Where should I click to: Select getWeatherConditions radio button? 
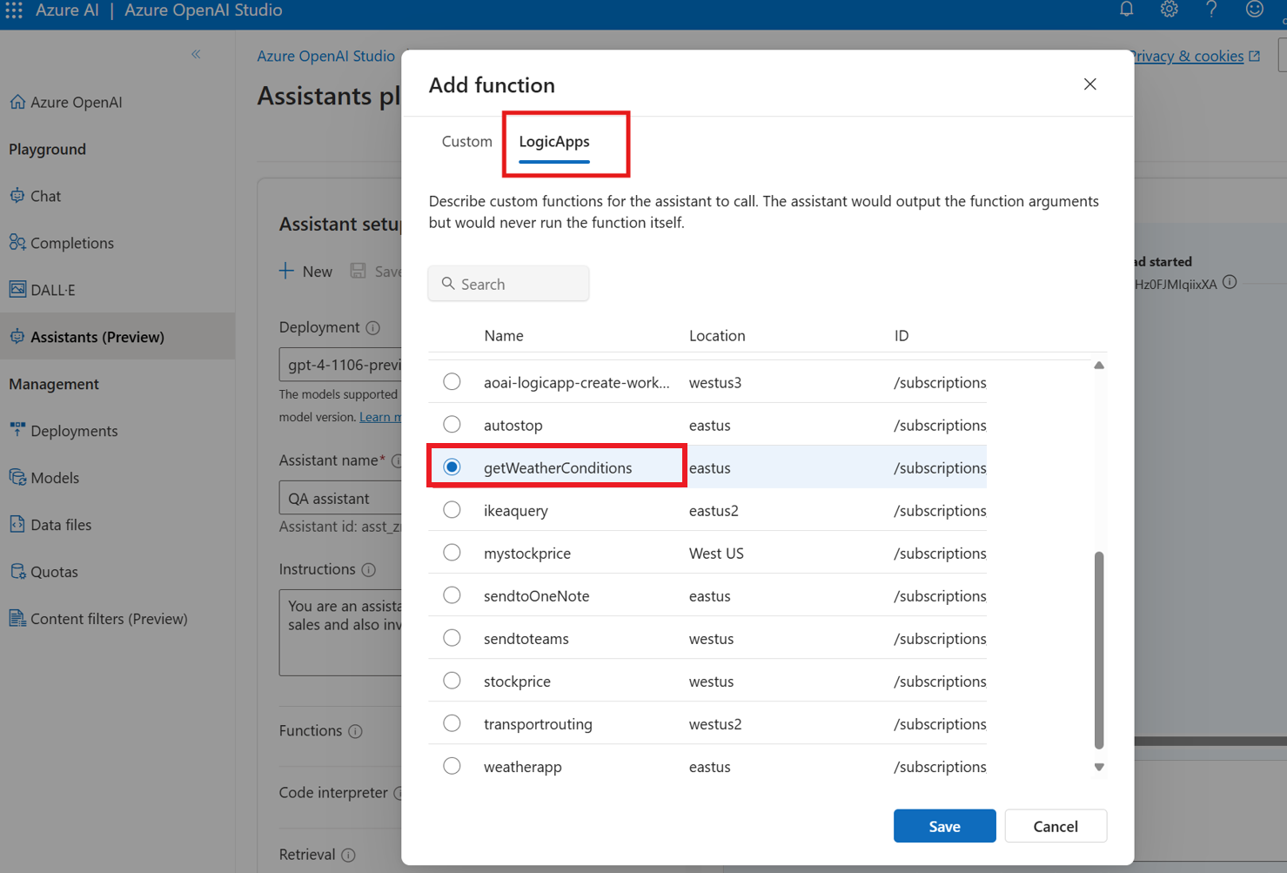(x=452, y=467)
